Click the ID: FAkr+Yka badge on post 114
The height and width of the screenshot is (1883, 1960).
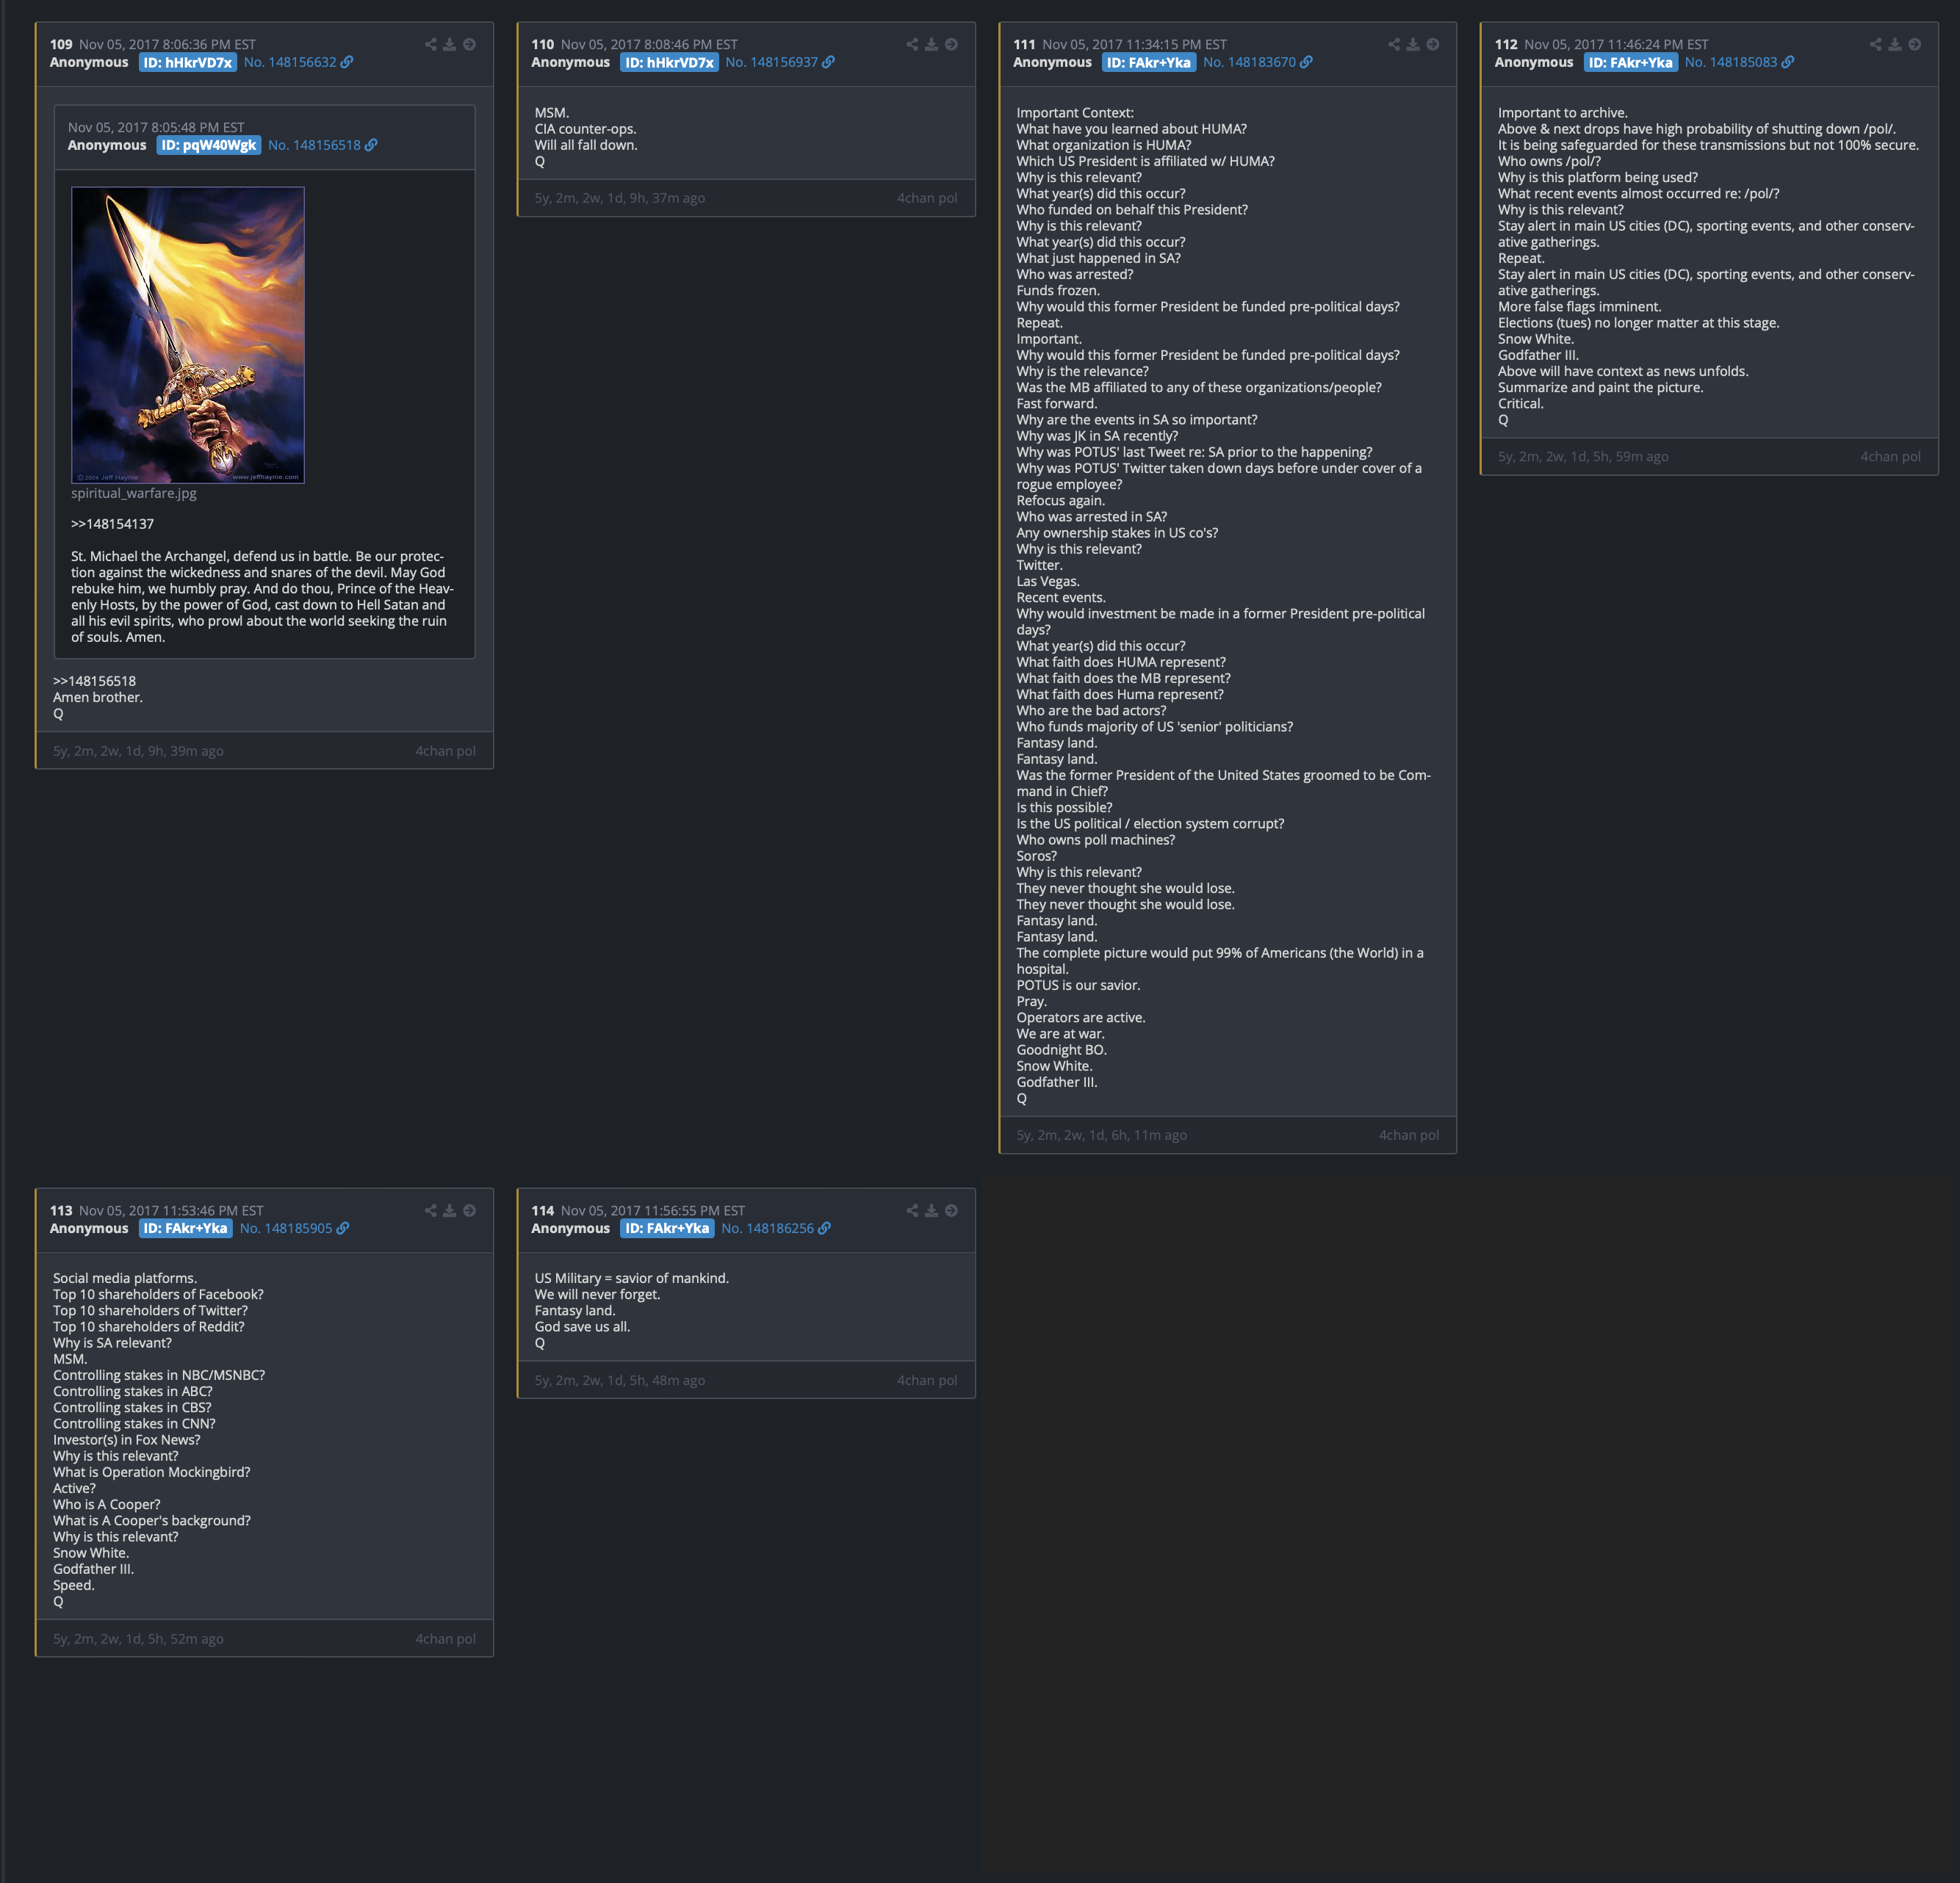(x=667, y=1229)
